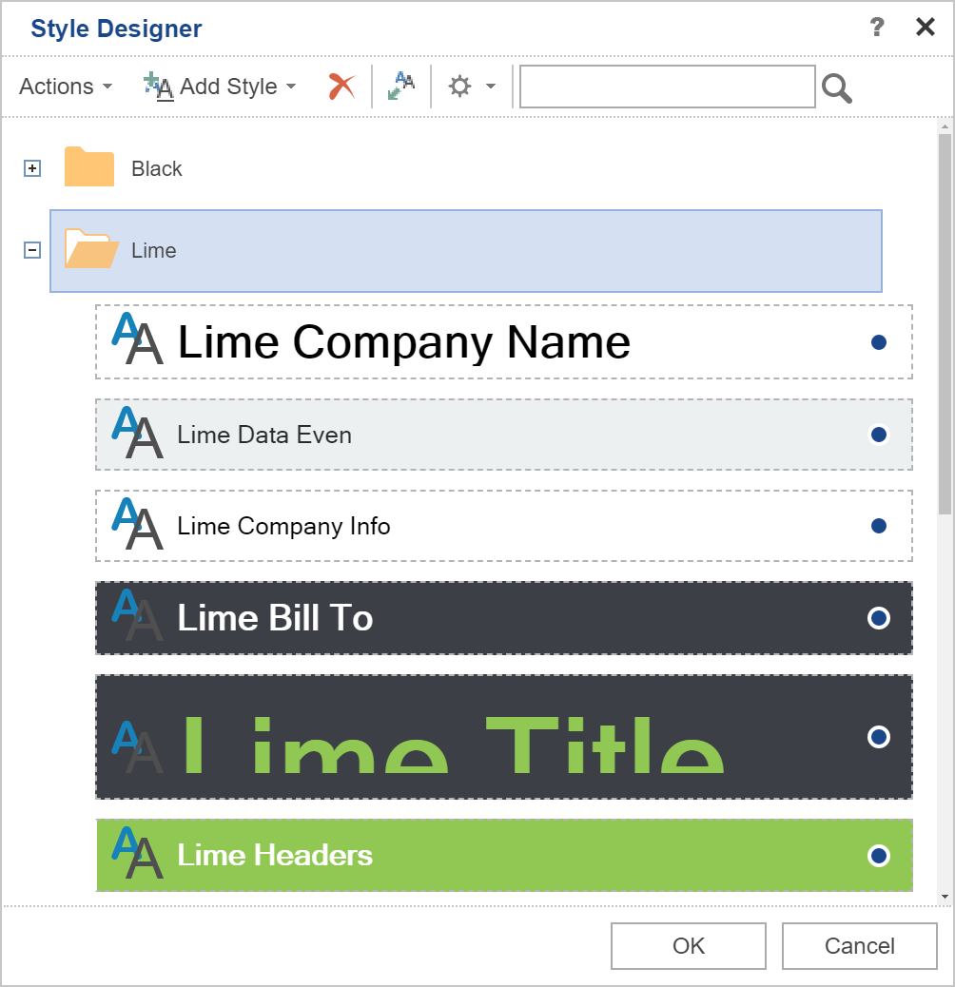Click the scrollbar down arrow
The height and width of the screenshot is (987, 955).
coord(945,897)
